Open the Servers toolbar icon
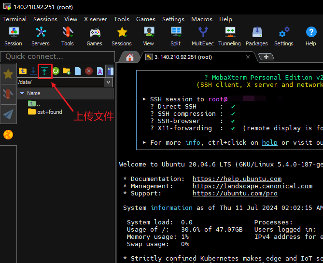 tap(41, 36)
